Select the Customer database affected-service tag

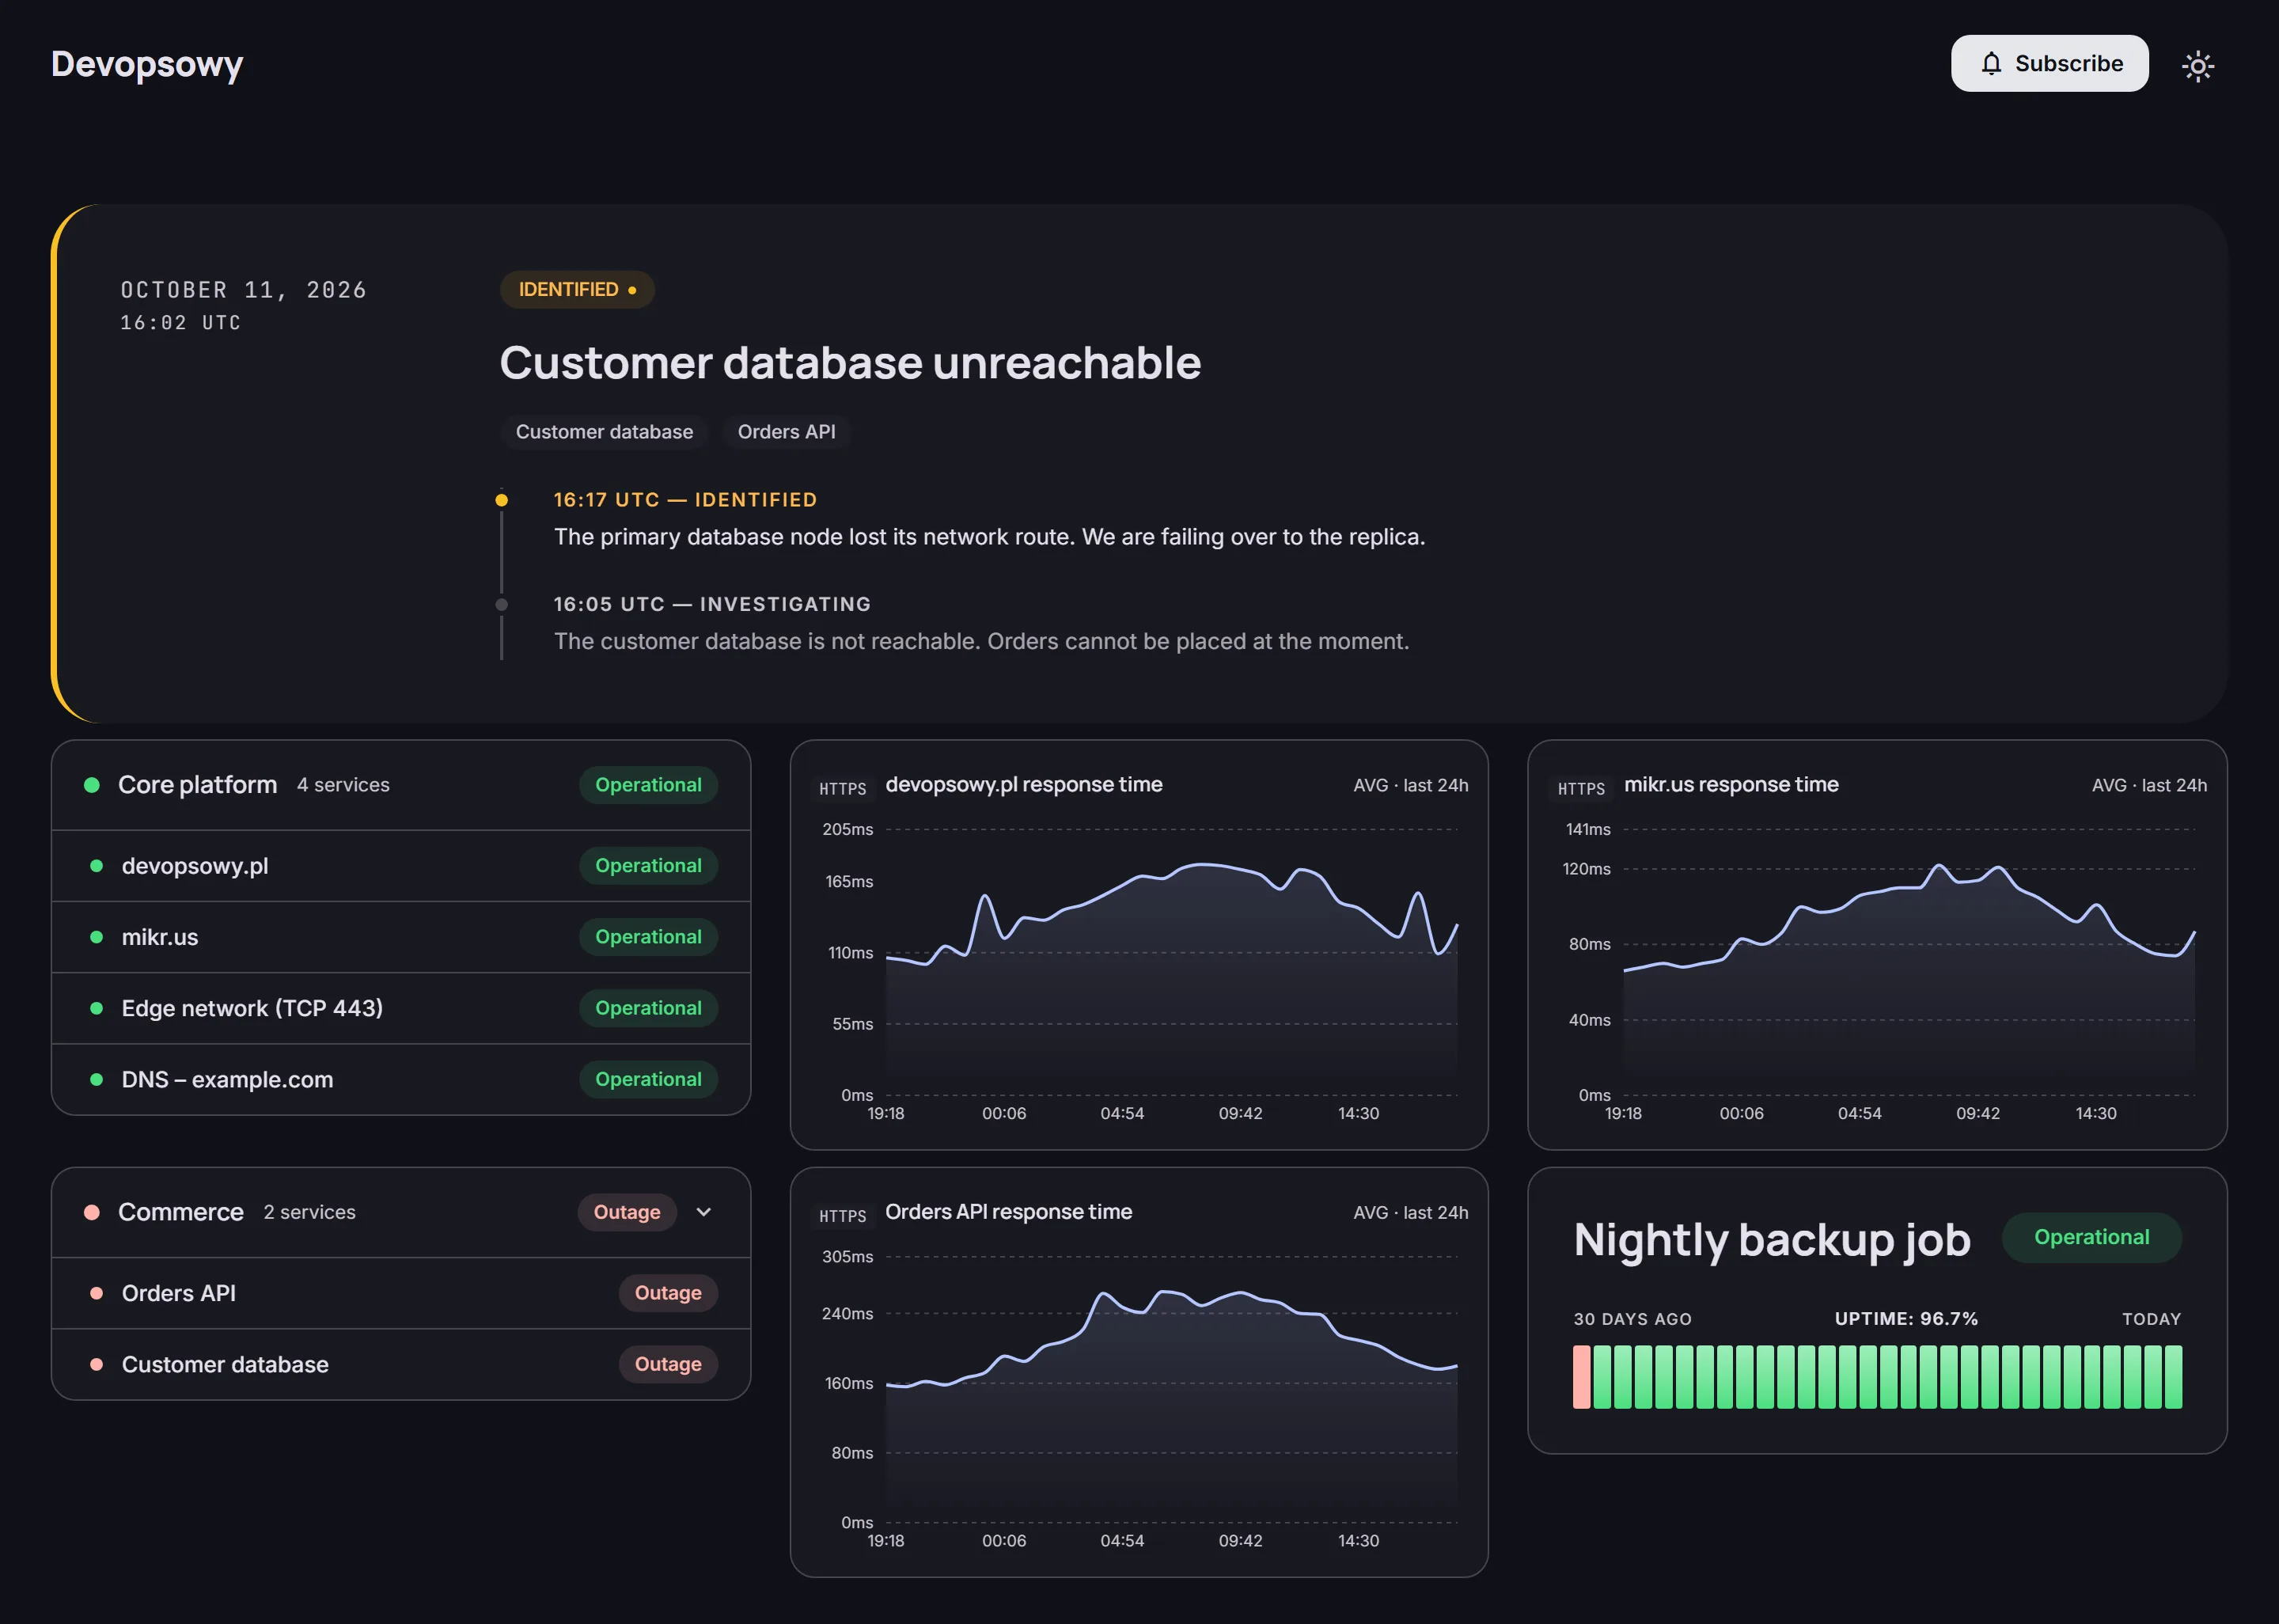tap(604, 432)
